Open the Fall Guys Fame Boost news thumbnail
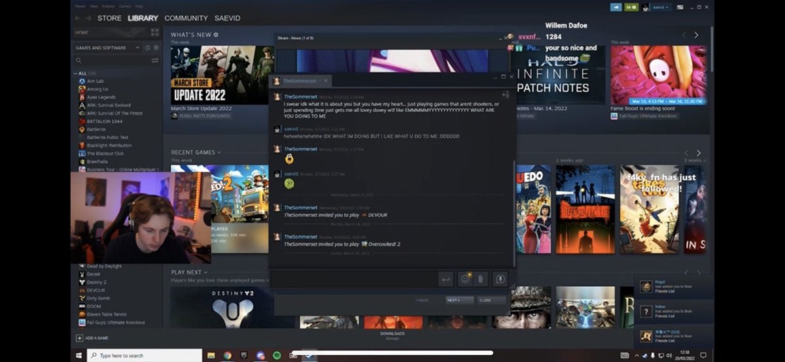 click(x=659, y=75)
